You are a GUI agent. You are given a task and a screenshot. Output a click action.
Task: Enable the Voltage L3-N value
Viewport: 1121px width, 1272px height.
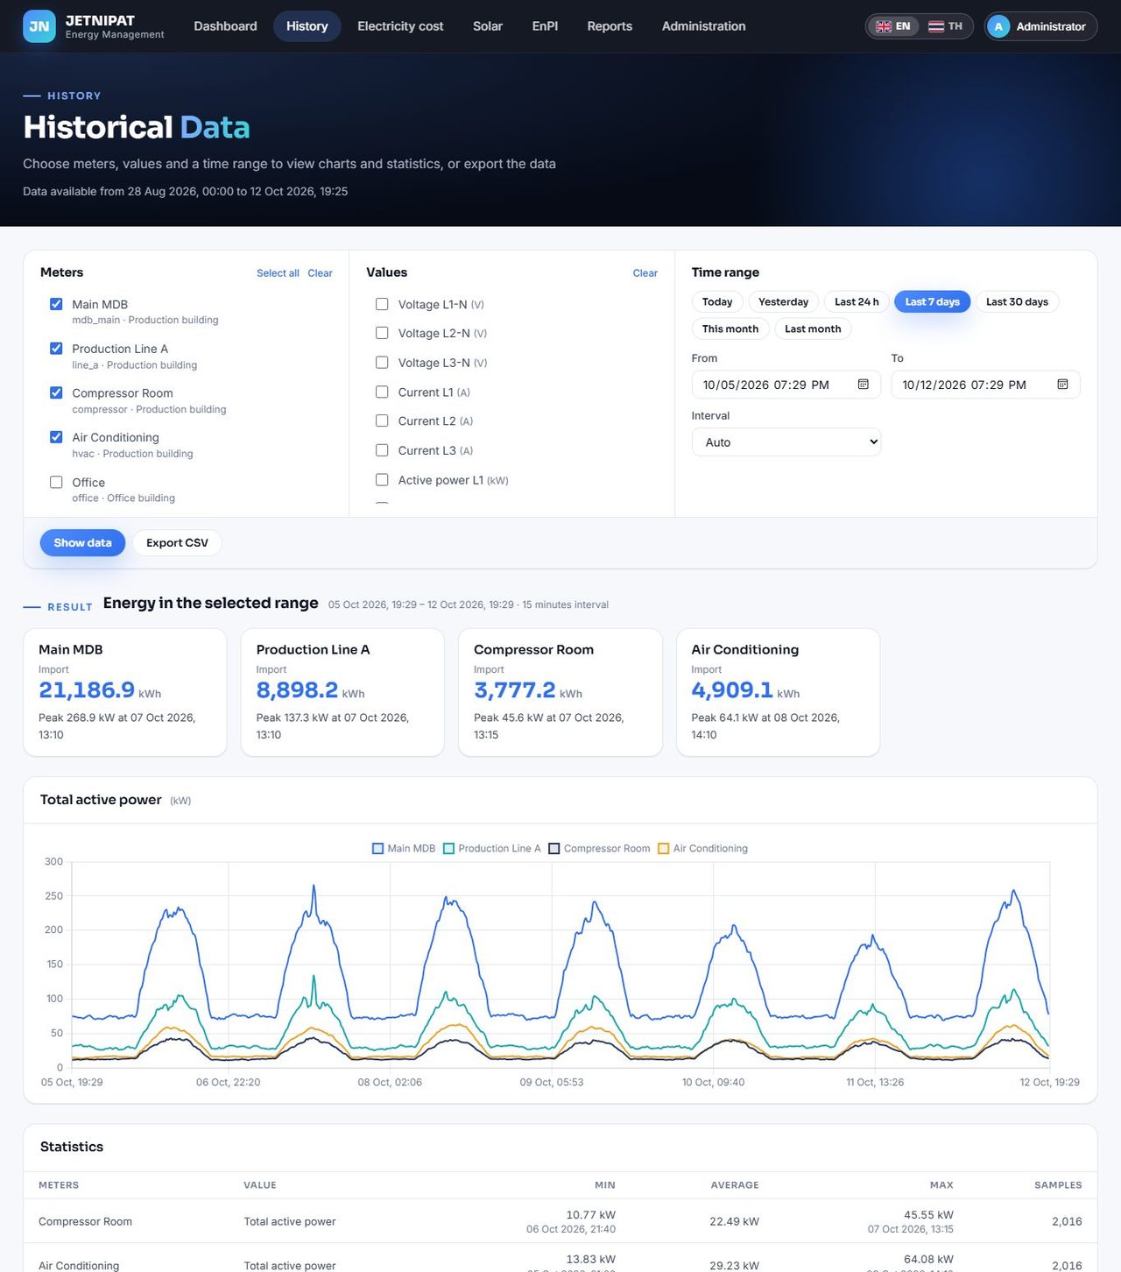coord(382,363)
